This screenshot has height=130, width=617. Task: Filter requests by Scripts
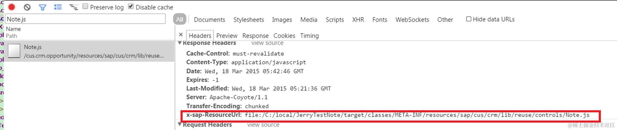tap(335, 20)
